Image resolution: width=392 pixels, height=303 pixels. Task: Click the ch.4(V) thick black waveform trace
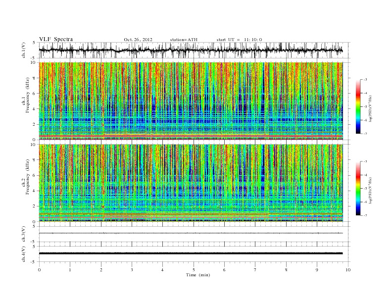tap(191, 253)
